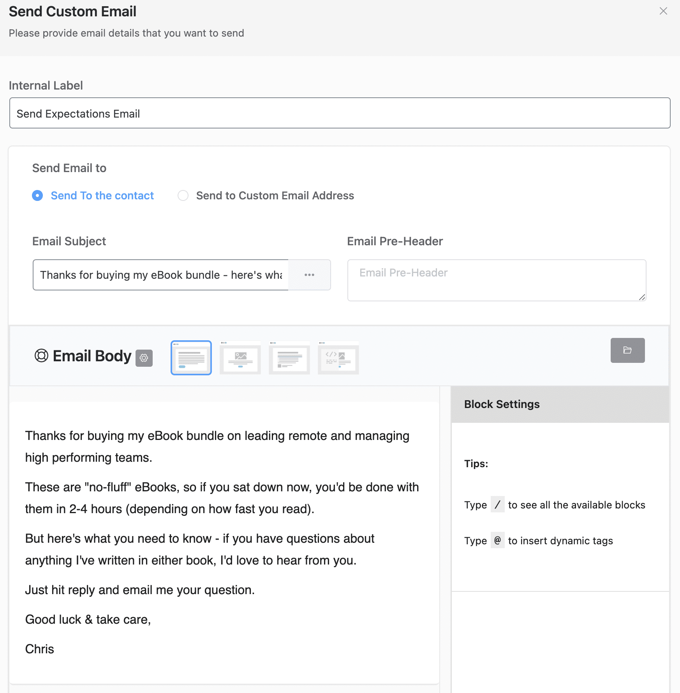Select the text-only email template
This screenshot has height=693, width=680.
191,357
